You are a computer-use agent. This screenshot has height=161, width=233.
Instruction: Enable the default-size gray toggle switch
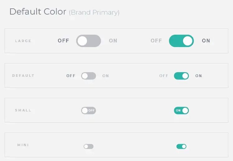(89, 76)
